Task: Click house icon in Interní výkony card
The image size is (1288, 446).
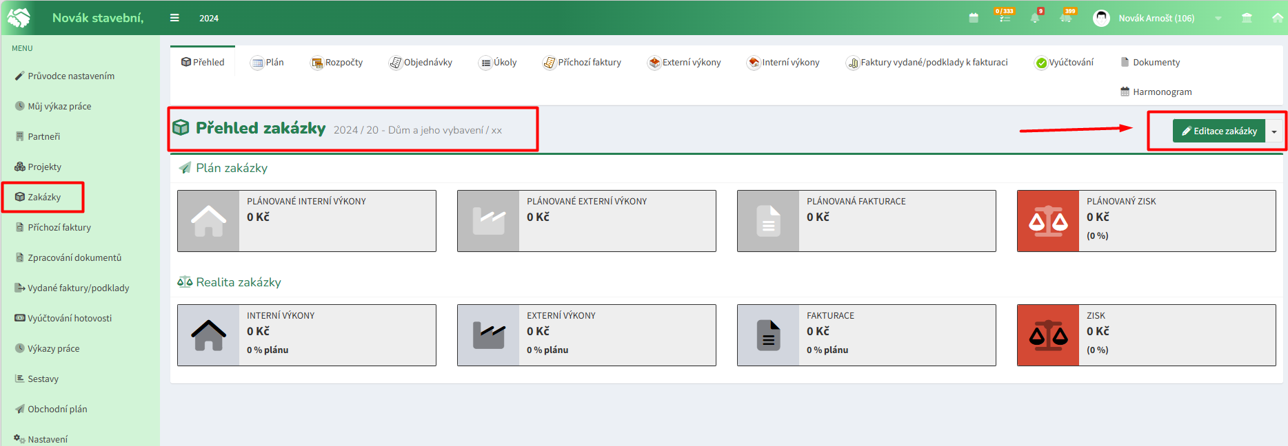Action: tap(208, 335)
